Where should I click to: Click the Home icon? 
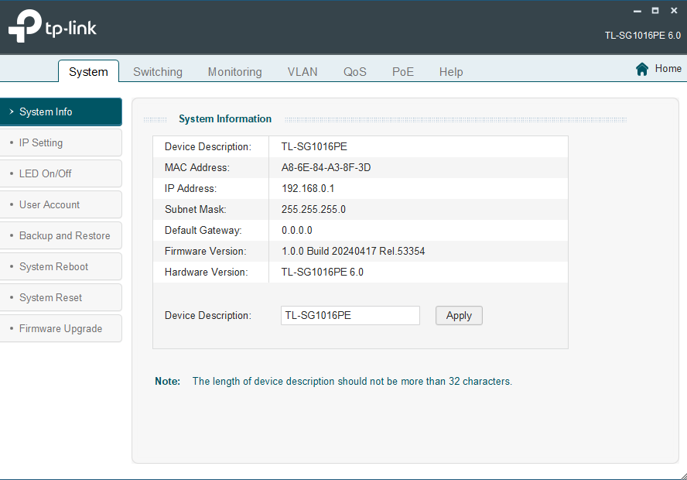(641, 68)
